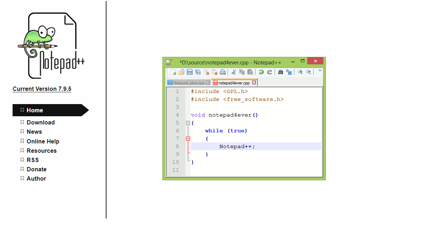Image resolution: width=427 pixels, height=235 pixels.
Task: Click the "Notepad++;" code on line 8
Action: 237,146
